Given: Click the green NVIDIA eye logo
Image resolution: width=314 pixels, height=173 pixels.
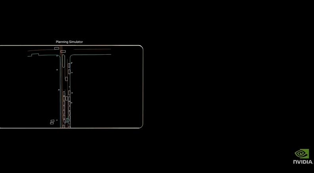Looking at the screenshot, I should 302,154.
